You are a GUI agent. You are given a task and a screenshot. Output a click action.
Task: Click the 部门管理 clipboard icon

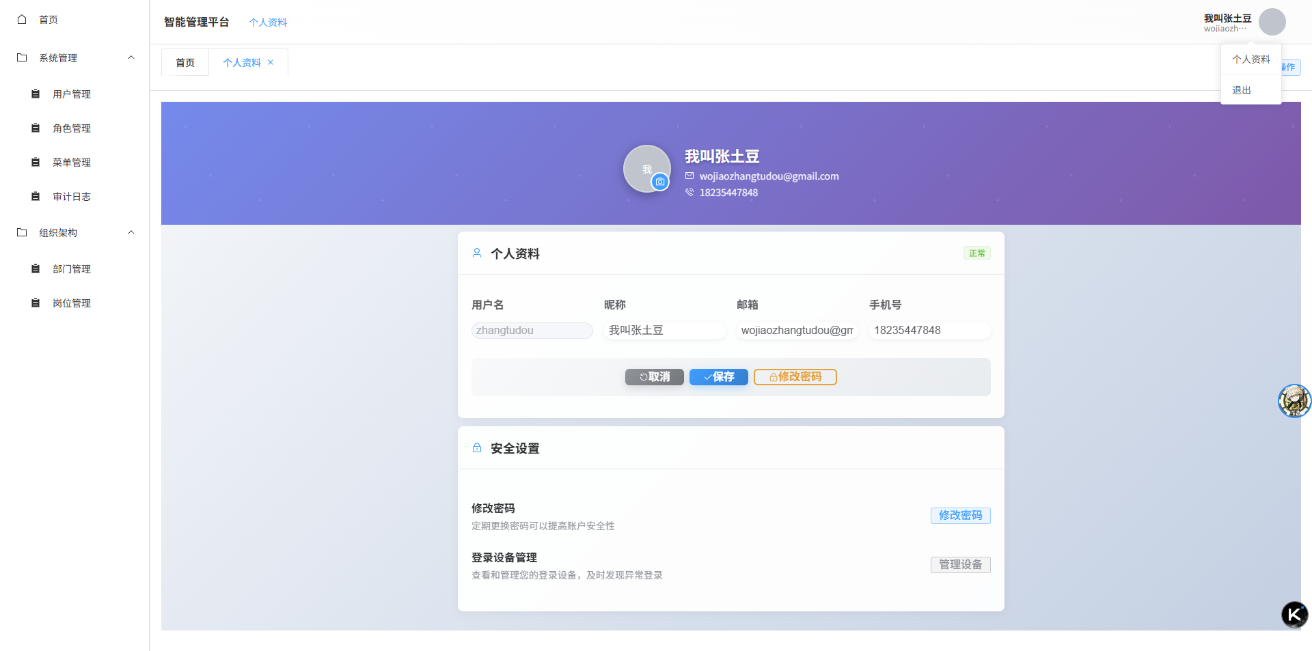[36, 268]
